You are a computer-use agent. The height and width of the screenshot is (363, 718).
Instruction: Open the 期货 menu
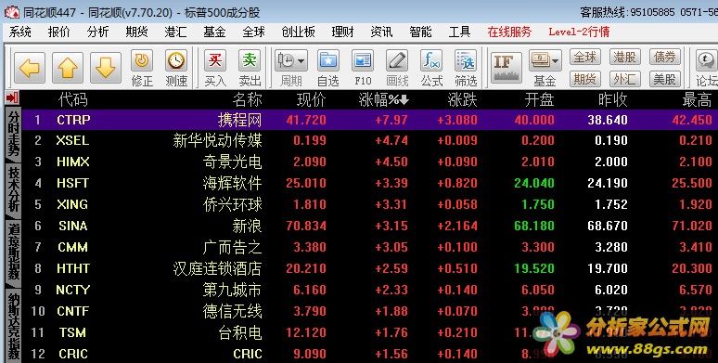pos(137,32)
